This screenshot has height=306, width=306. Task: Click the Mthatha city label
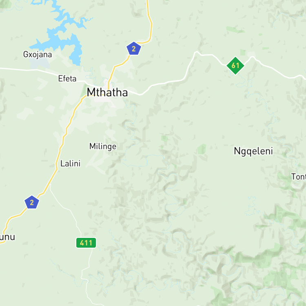107,92
